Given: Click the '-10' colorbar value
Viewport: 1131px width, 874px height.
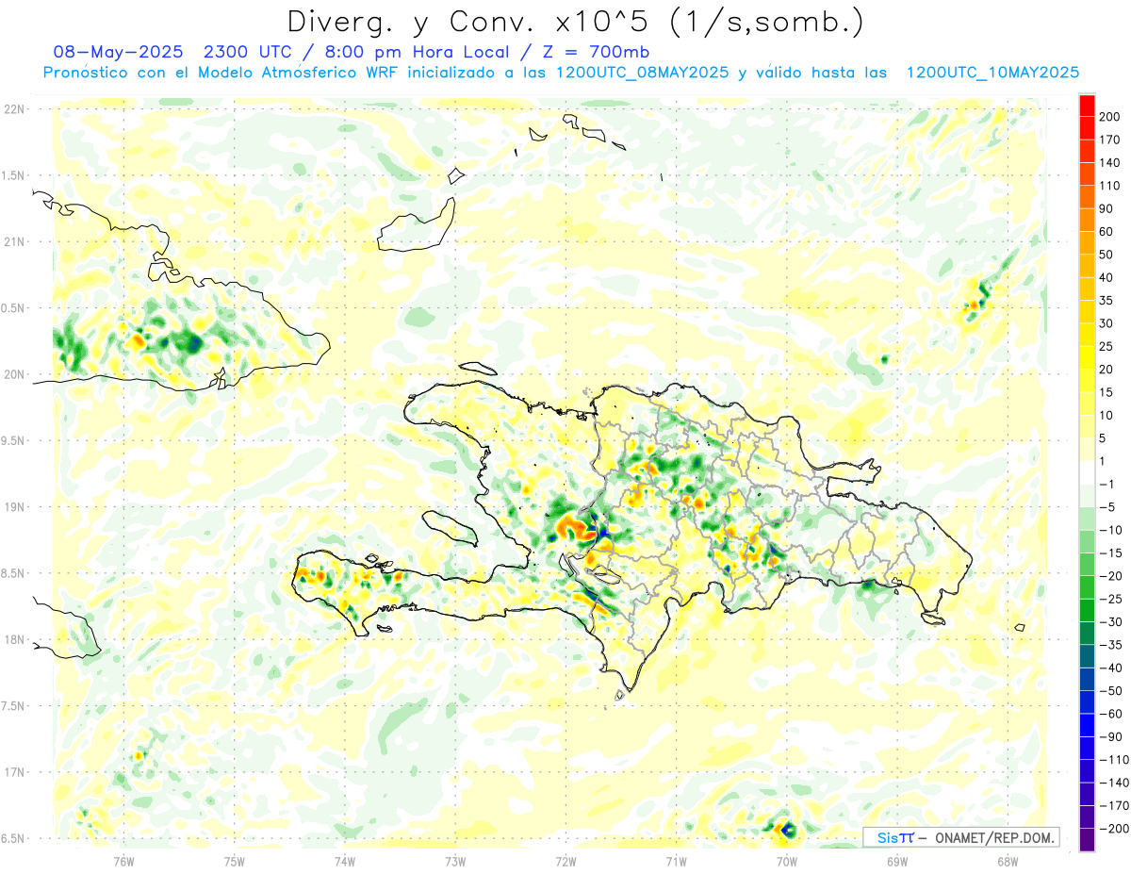Looking at the screenshot, I should click(1109, 530).
